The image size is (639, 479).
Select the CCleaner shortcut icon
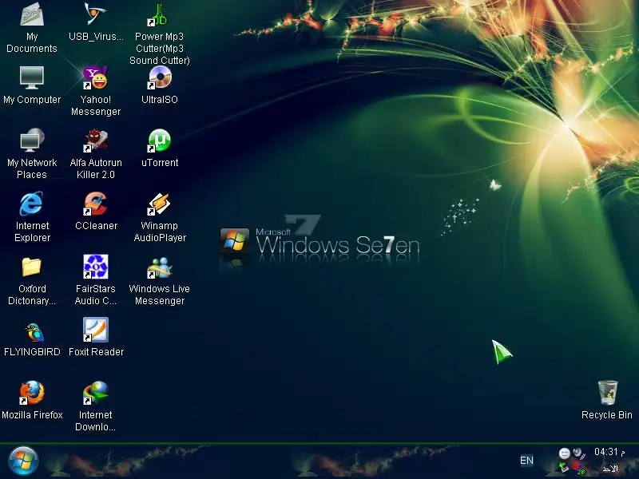coord(95,204)
